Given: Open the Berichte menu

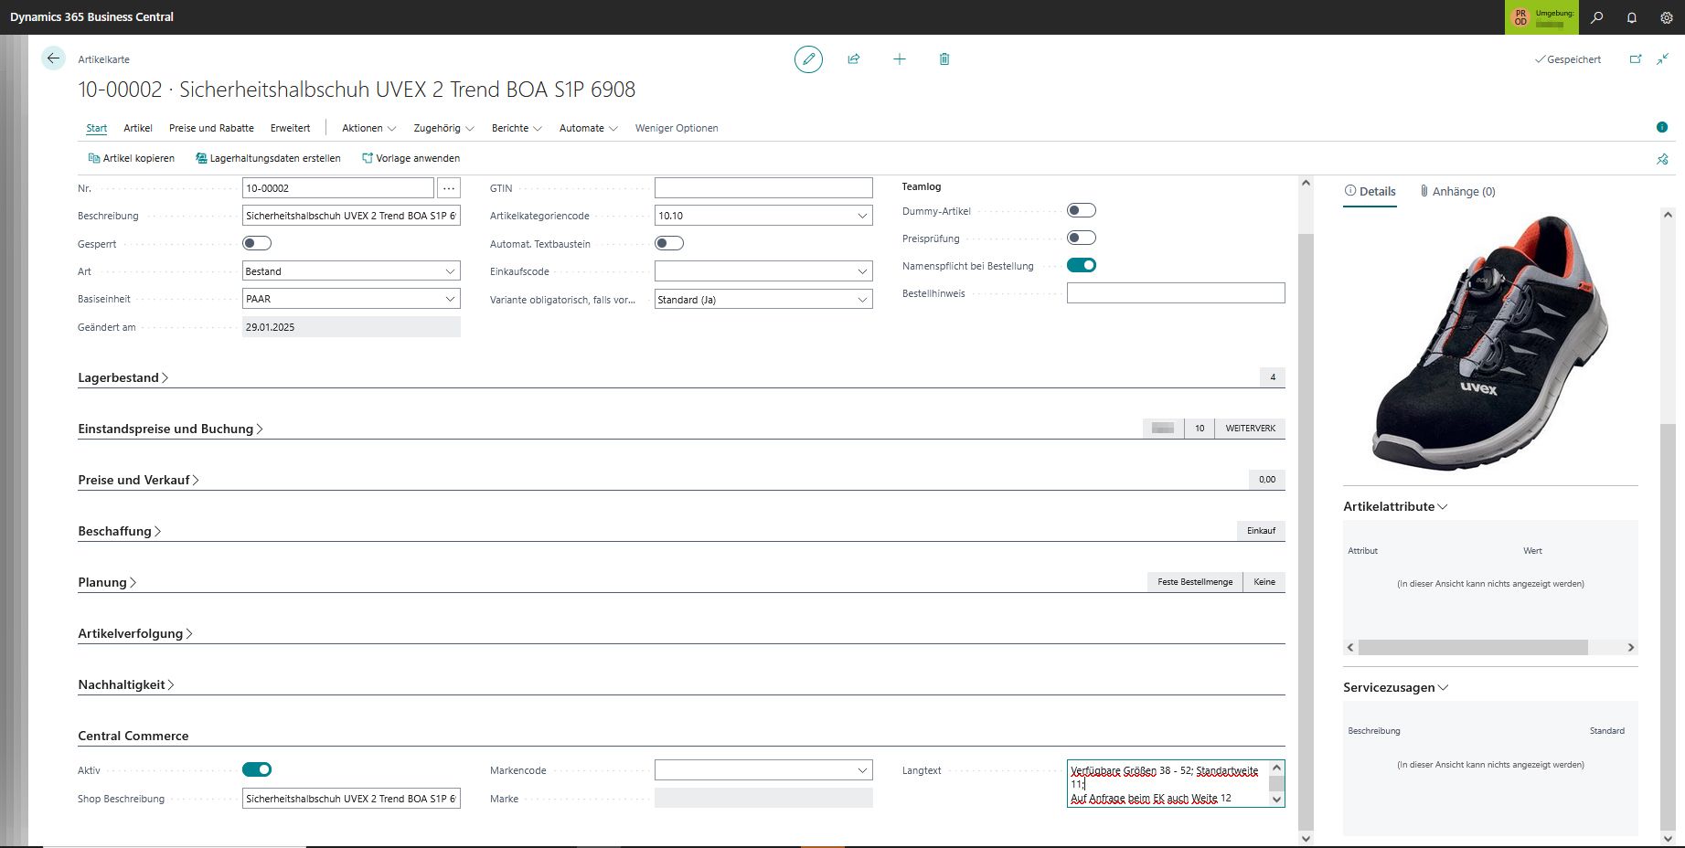Looking at the screenshot, I should pos(517,128).
